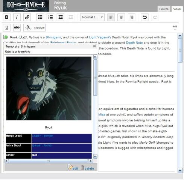Image resolution: width=184 pixels, height=180 pixels.
Task: Click the Gender label cell
Action: (x=19, y=156)
